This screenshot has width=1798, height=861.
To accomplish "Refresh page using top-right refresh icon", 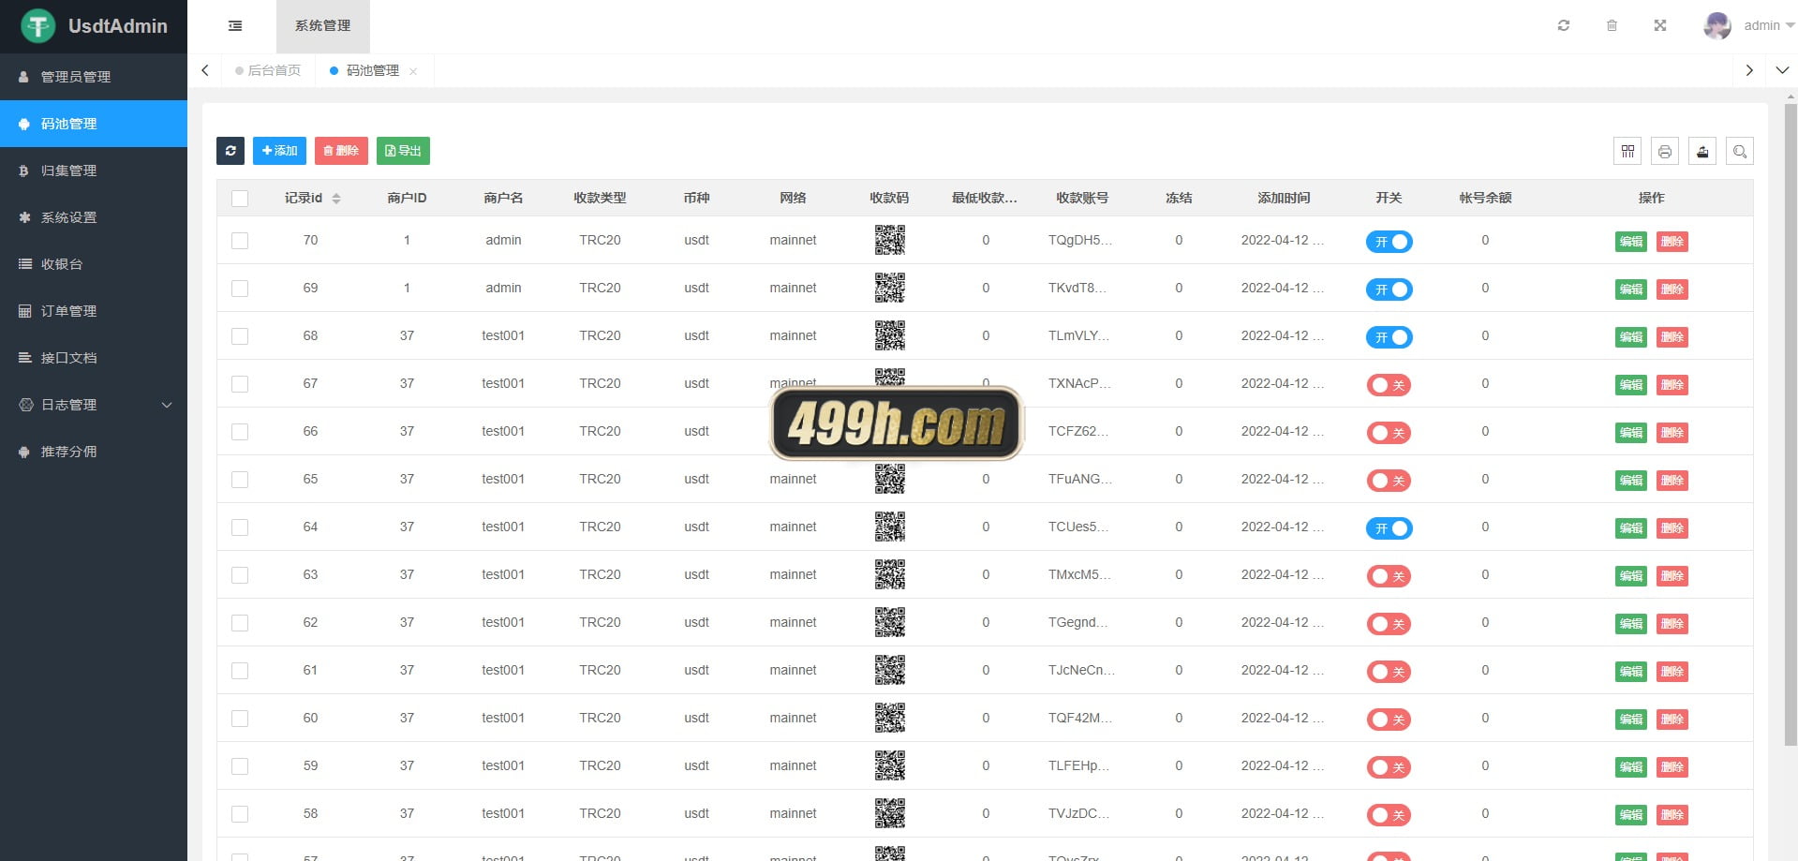I will point(1564,25).
